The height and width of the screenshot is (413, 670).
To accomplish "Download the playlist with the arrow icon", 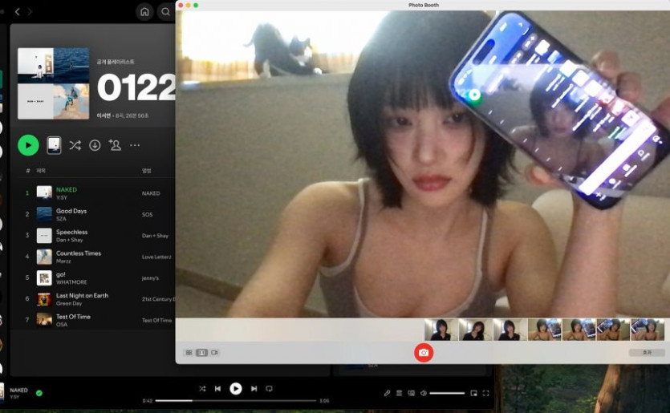I will pyautogui.click(x=95, y=145).
